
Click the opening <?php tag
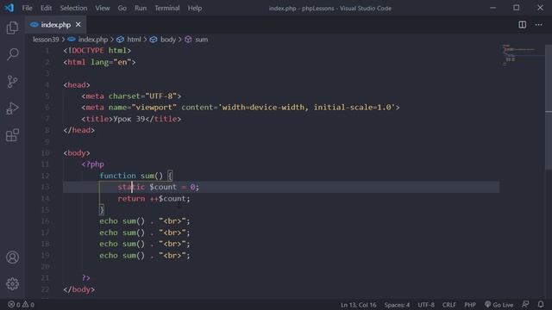pyautogui.click(x=93, y=164)
